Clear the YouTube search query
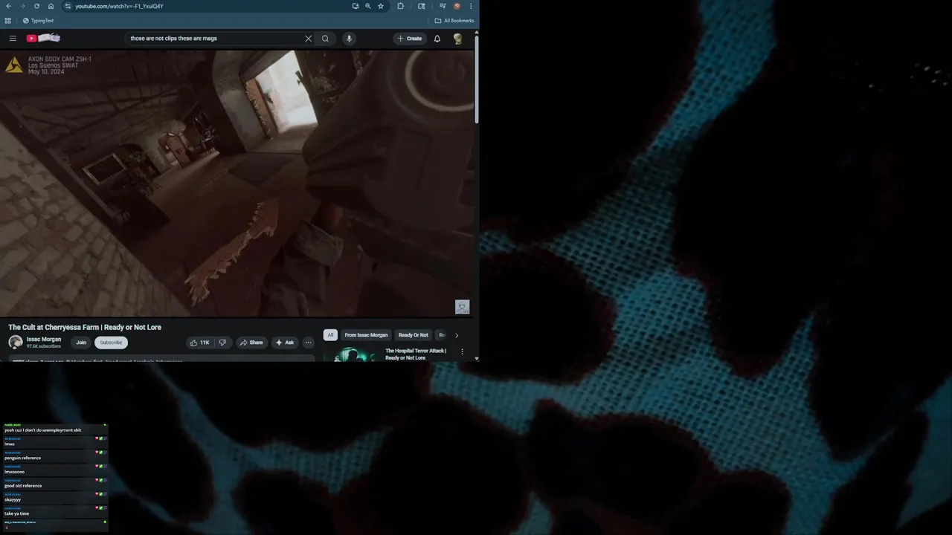The width and height of the screenshot is (952, 535). click(308, 39)
